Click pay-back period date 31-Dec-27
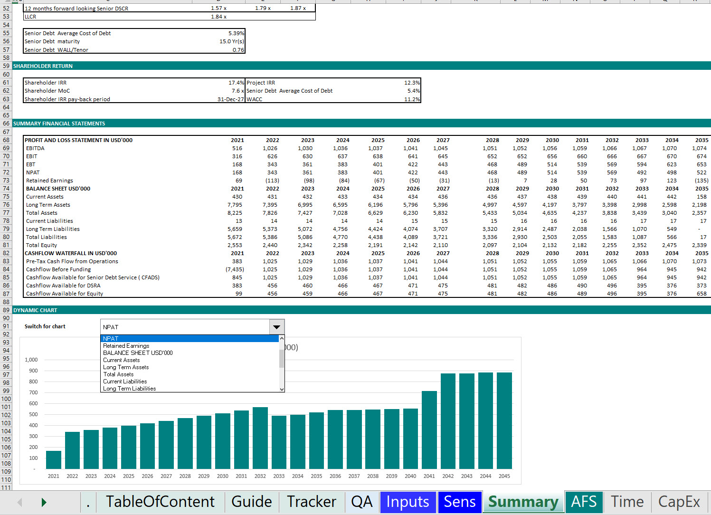Screen dimensions: 711x515 point(231,99)
